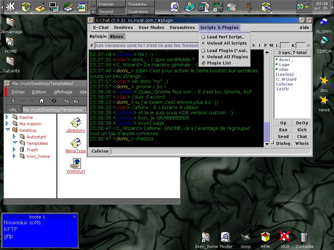Reload the Templates folder view
334x250 pixels.
[x=54, y=101]
